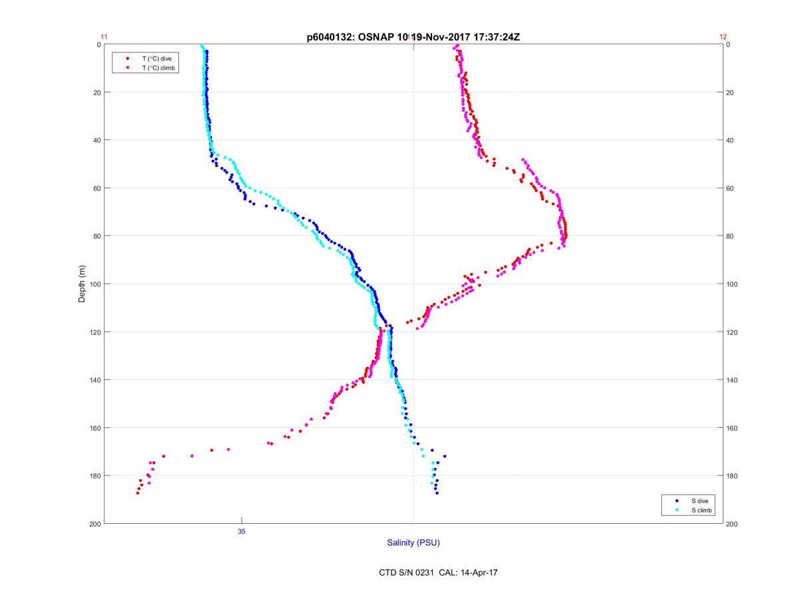Click left depth tick label 200
This screenshot has height=589, width=799.
pos(95,524)
